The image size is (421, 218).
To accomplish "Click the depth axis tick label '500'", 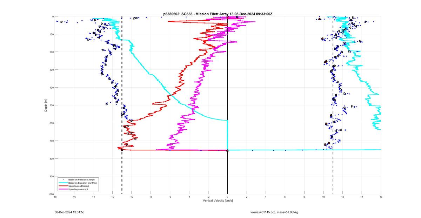I will click(51, 105).
